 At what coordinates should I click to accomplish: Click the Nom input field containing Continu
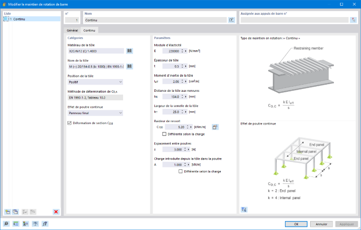click(x=155, y=20)
